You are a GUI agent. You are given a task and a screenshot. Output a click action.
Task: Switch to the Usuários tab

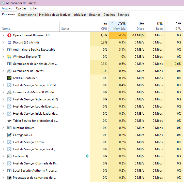[x=95, y=15]
